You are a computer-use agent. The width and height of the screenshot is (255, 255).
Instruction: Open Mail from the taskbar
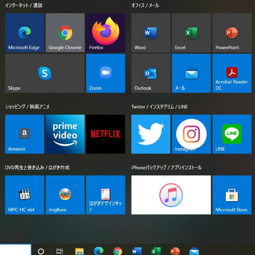(194, 251)
